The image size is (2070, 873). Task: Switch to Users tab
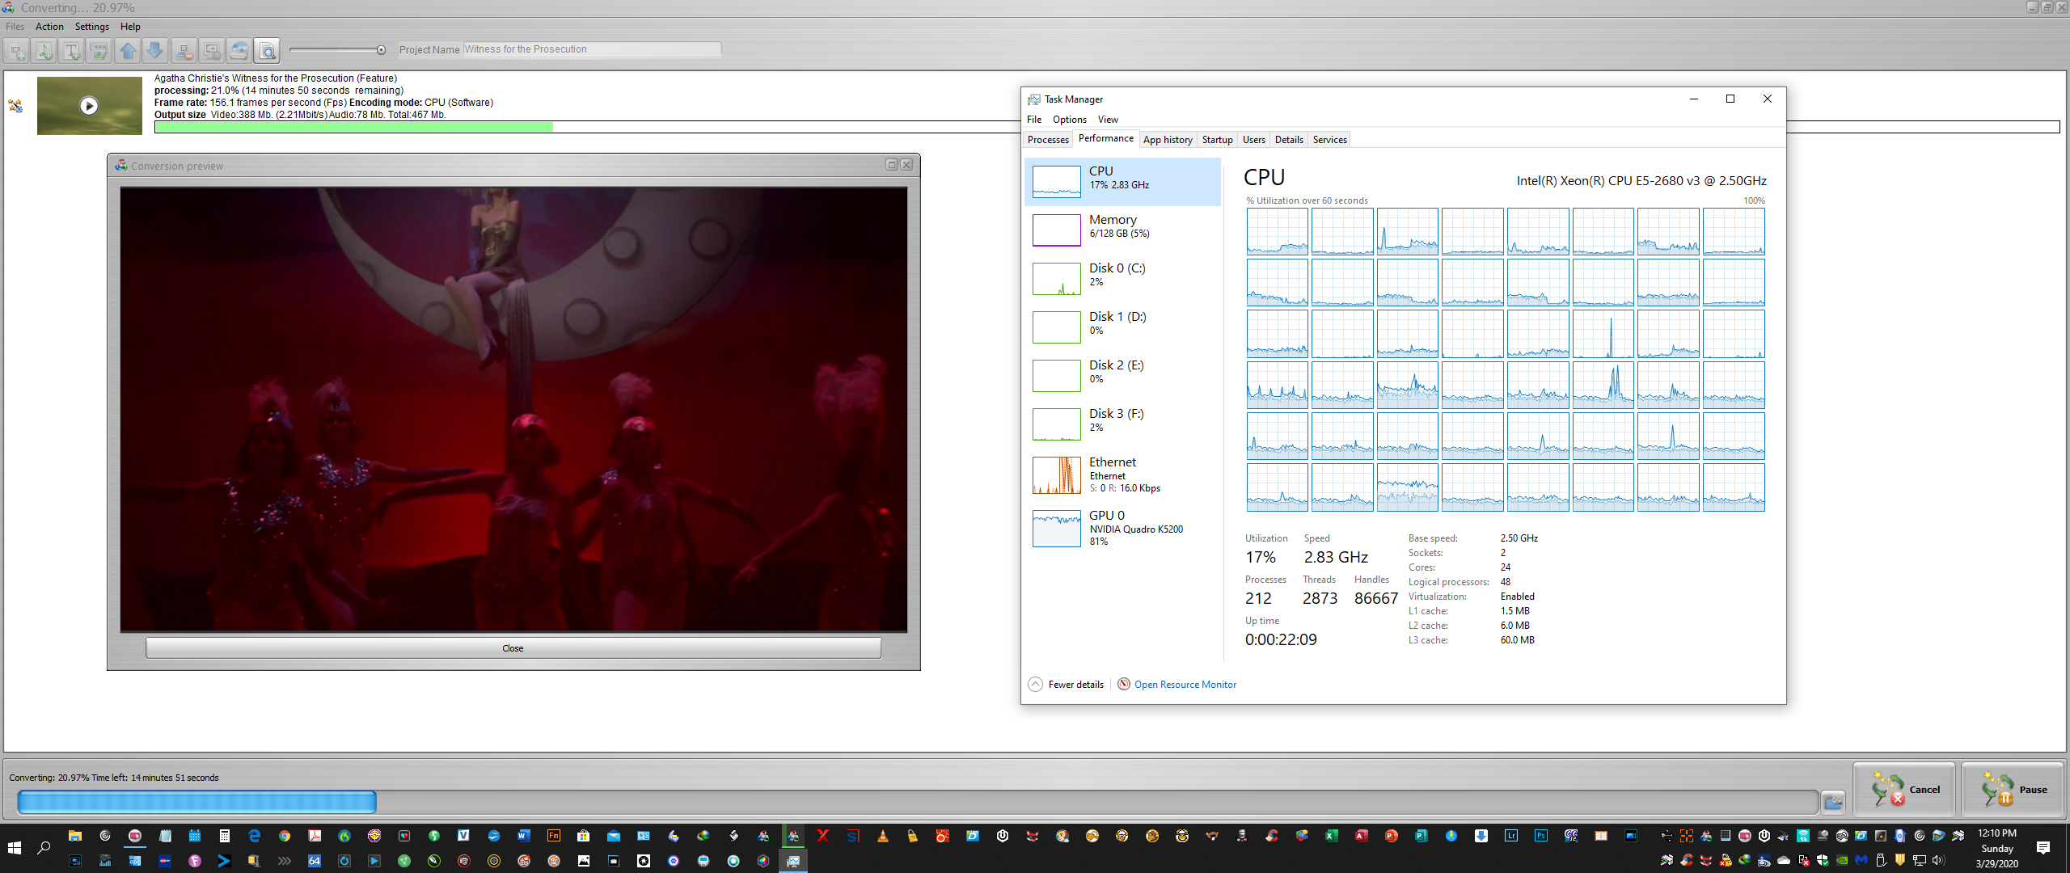[x=1254, y=140]
